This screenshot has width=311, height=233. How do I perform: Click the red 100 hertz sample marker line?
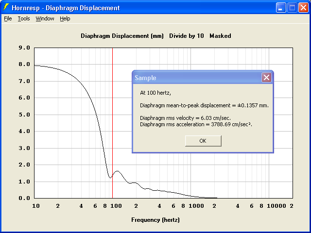[112, 123]
